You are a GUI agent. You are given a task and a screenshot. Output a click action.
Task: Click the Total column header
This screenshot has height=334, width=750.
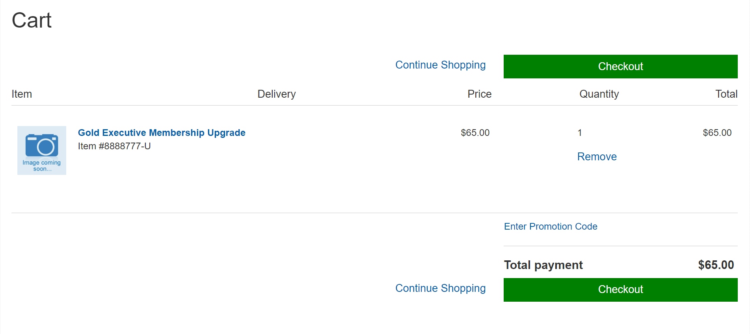726,94
